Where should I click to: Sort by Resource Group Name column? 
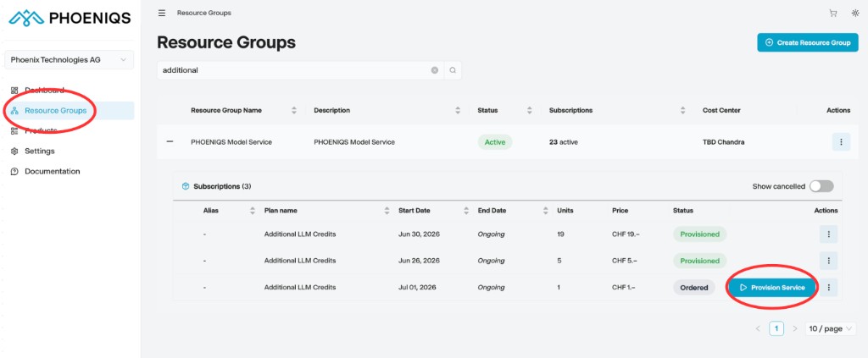tap(294, 111)
